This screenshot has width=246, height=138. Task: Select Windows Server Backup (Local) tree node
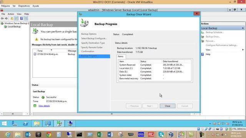click(x=17, y=23)
